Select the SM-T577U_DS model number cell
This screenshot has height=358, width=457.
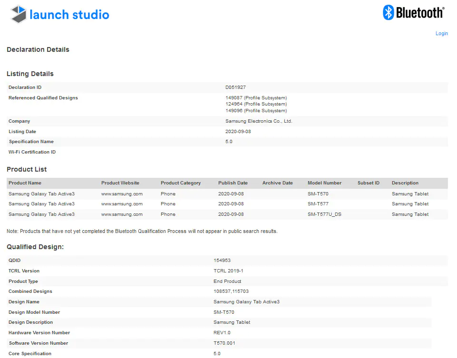click(324, 214)
